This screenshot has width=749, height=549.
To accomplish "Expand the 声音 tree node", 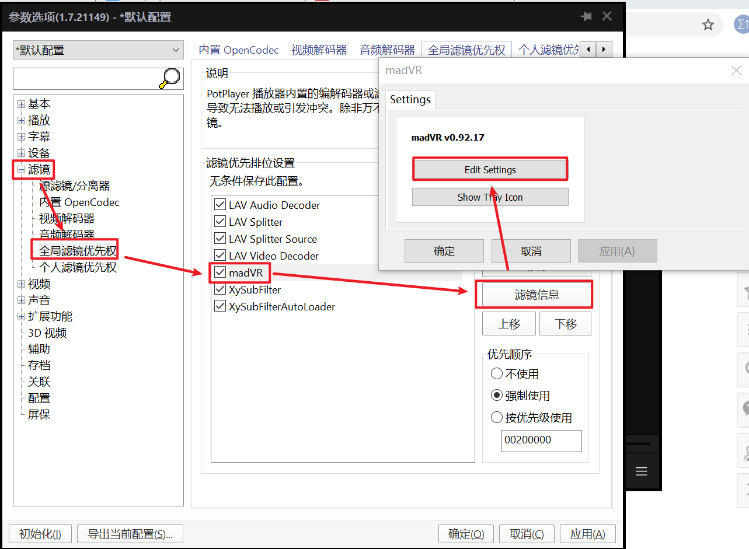I will pos(22,300).
